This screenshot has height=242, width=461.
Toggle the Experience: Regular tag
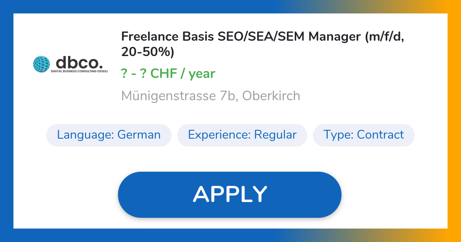pos(242,135)
